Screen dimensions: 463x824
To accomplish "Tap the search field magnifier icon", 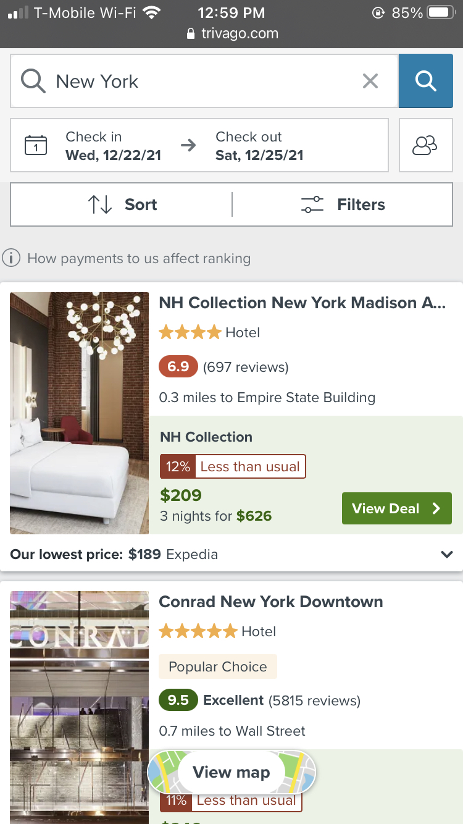I will click(33, 81).
